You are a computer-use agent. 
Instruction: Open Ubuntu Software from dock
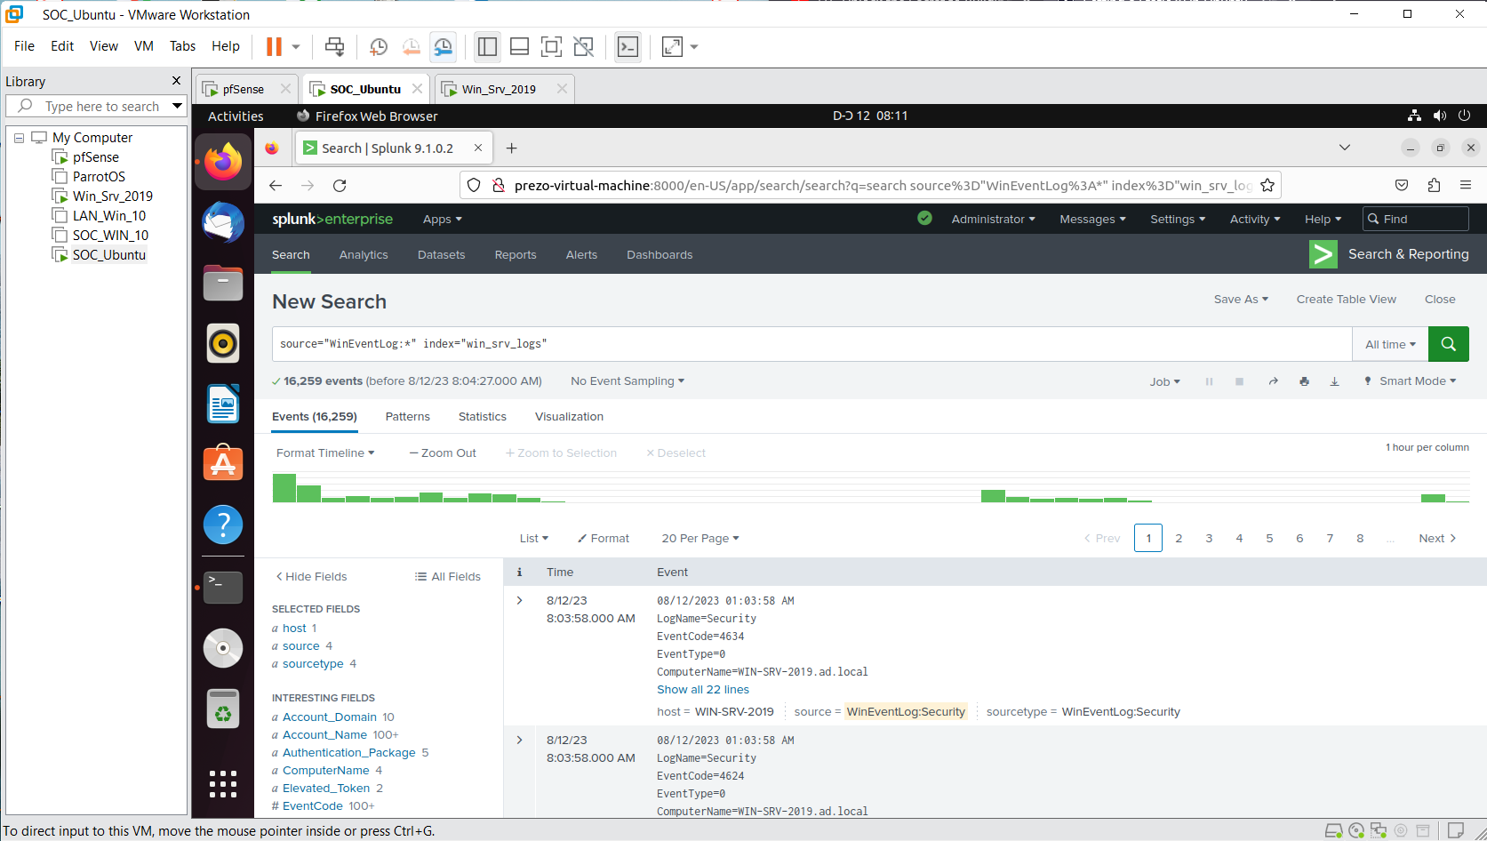[x=223, y=463]
